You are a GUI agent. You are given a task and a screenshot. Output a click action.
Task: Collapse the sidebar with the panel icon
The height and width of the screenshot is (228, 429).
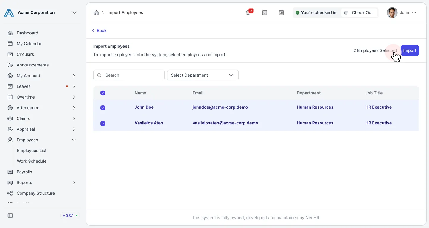[x=10, y=216]
